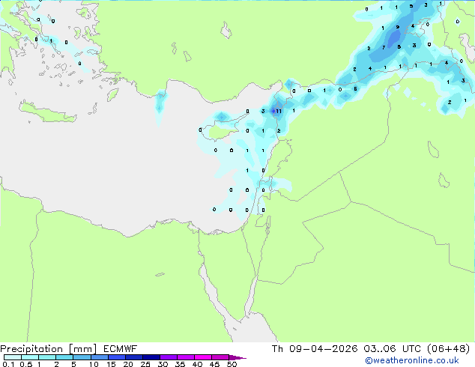The height and width of the screenshot is (367, 475).
Task: Click the 30–35 mm purple legend swatch
Action: (168, 357)
